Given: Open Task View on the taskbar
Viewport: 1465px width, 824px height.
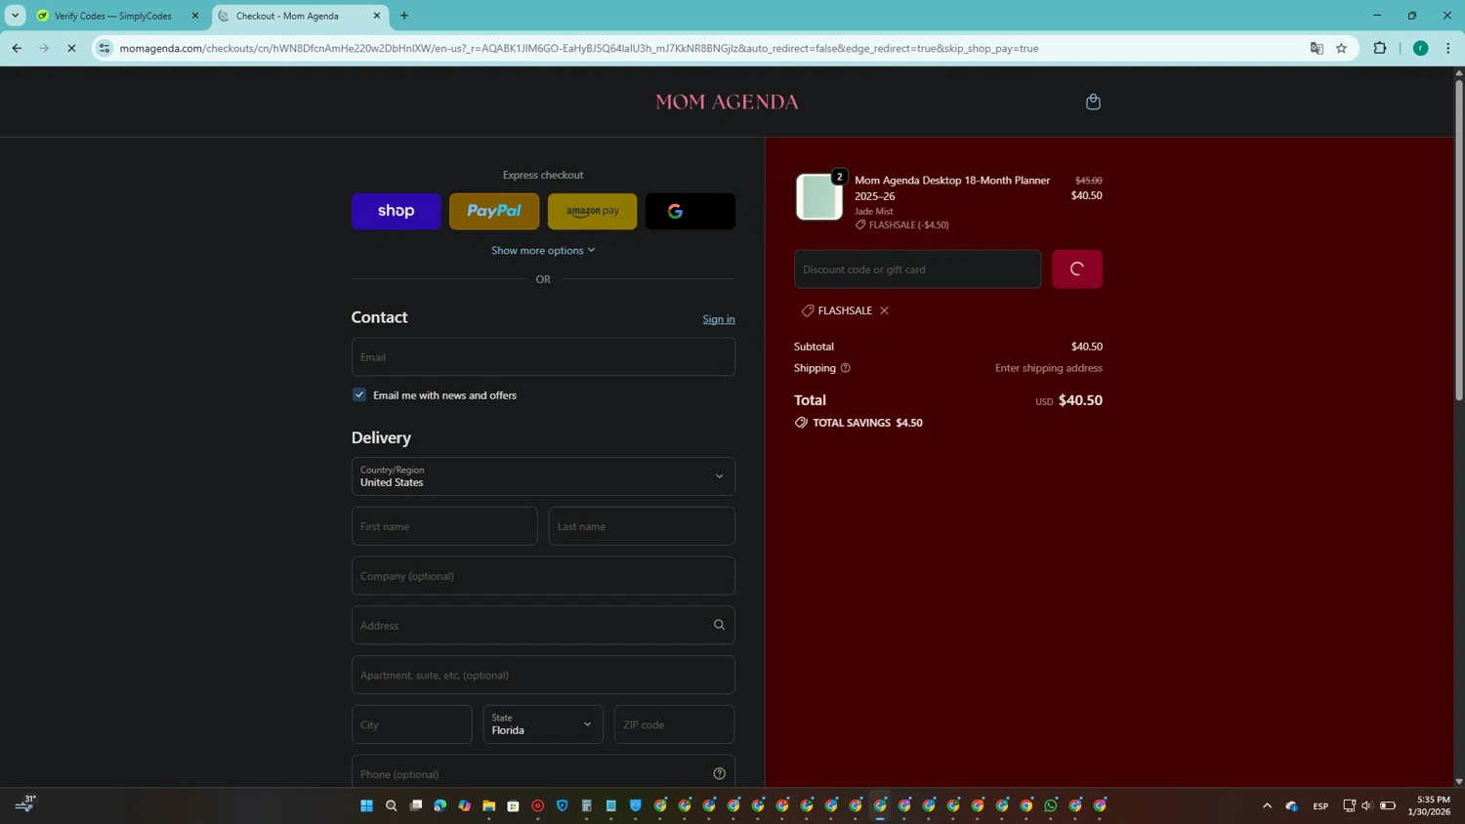Looking at the screenshot, I should coord(416,805).
